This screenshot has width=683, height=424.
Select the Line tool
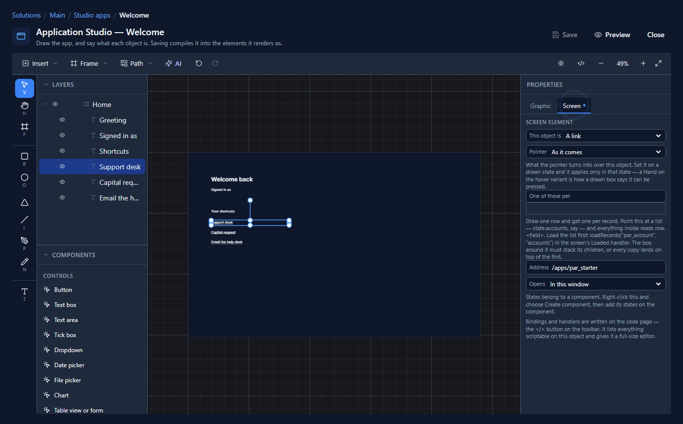point(25,222)
